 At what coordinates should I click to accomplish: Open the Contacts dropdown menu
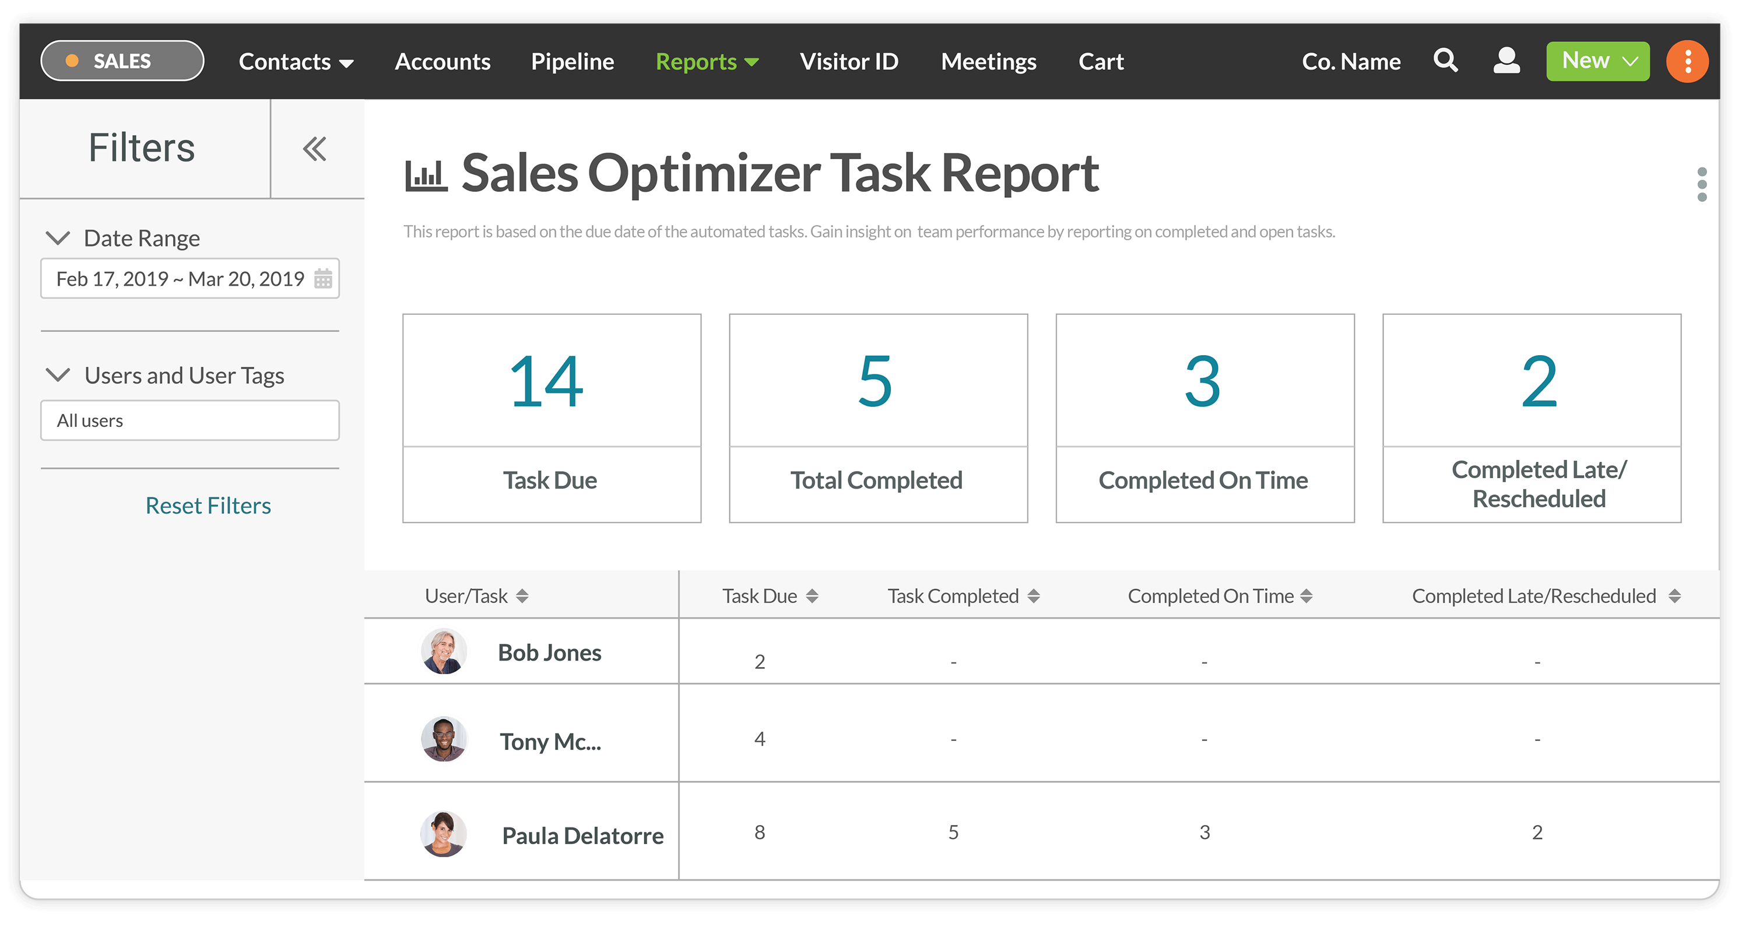pos(296,62)
